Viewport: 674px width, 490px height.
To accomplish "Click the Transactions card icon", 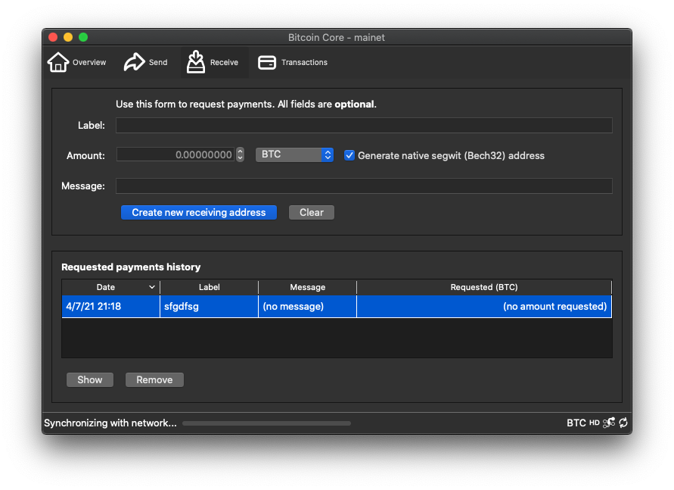I will pyautogui.click(x=267, y=62).
